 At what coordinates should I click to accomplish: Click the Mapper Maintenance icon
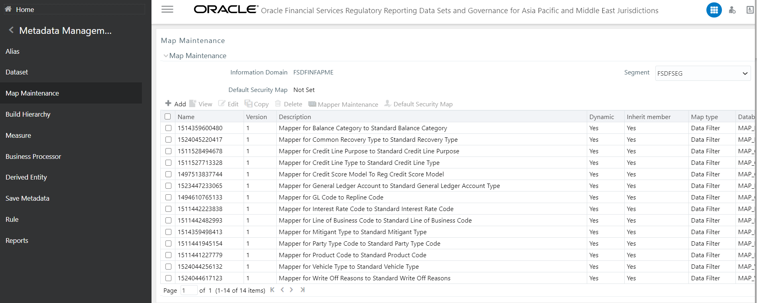point(312,104)
